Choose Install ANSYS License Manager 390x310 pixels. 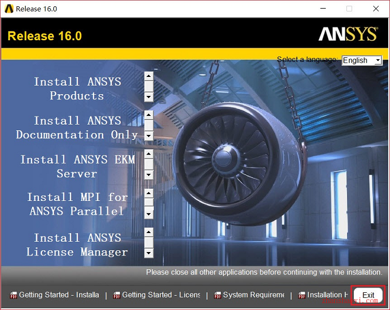pos(77,245)
